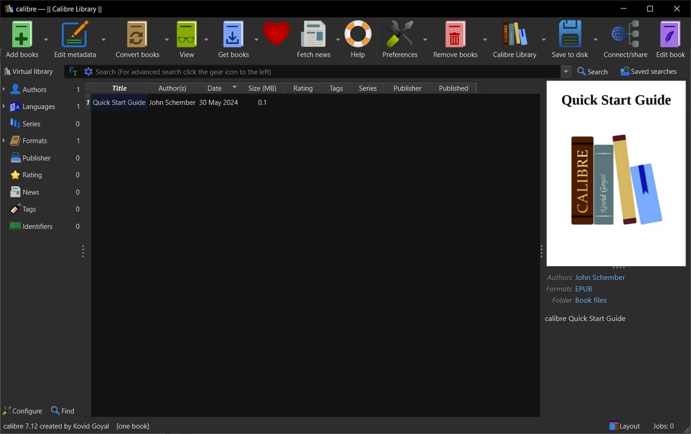This screenshot has height=434, width=691.
Task: Open Edit metadata dropdown arrow
Action: pyautogui.click(x=104, y=40)
